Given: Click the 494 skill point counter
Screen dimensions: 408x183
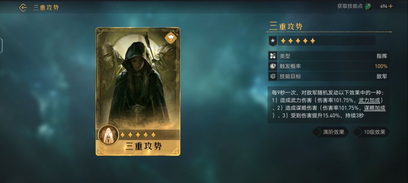Looking at the screenshot, I should 383,6.
